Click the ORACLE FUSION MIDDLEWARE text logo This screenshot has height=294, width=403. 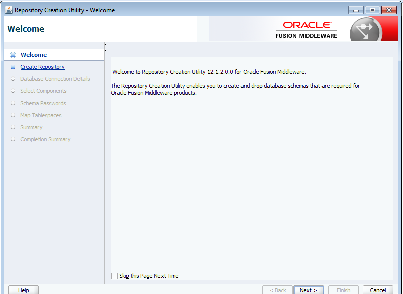306,30
